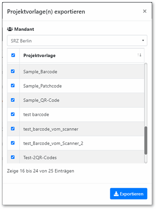Select the Sample_QR-Code row name
Viewport: 156px width, 209px height.
click(41, 100)
